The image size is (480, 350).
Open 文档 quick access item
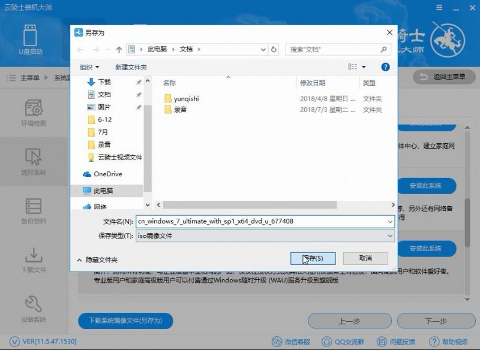pos(99,95)
